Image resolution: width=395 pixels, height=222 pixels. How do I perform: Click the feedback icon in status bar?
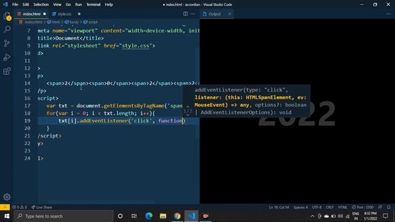(380, 207)
